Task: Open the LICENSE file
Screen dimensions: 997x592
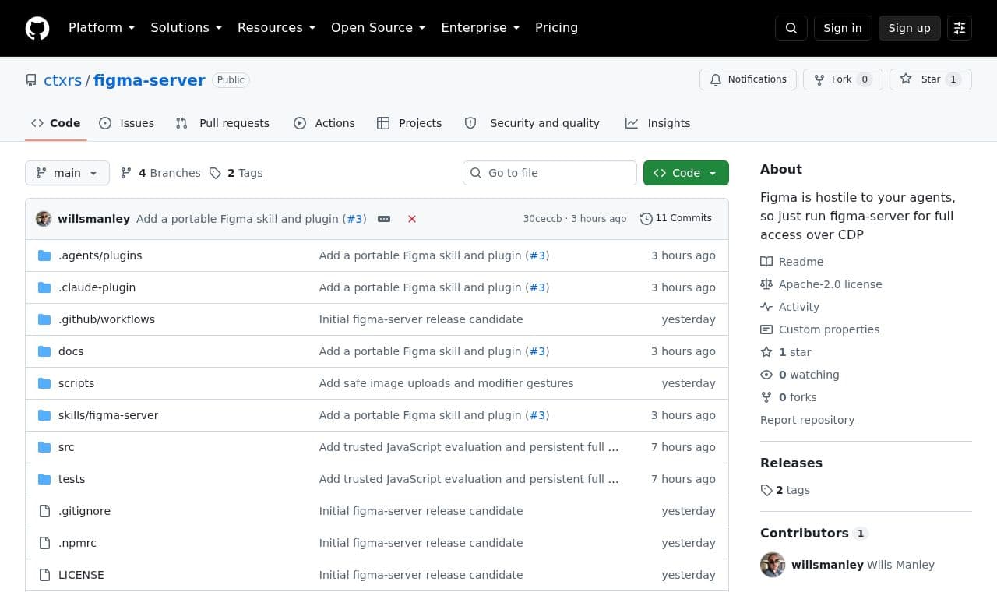Action: coord(81,575)
